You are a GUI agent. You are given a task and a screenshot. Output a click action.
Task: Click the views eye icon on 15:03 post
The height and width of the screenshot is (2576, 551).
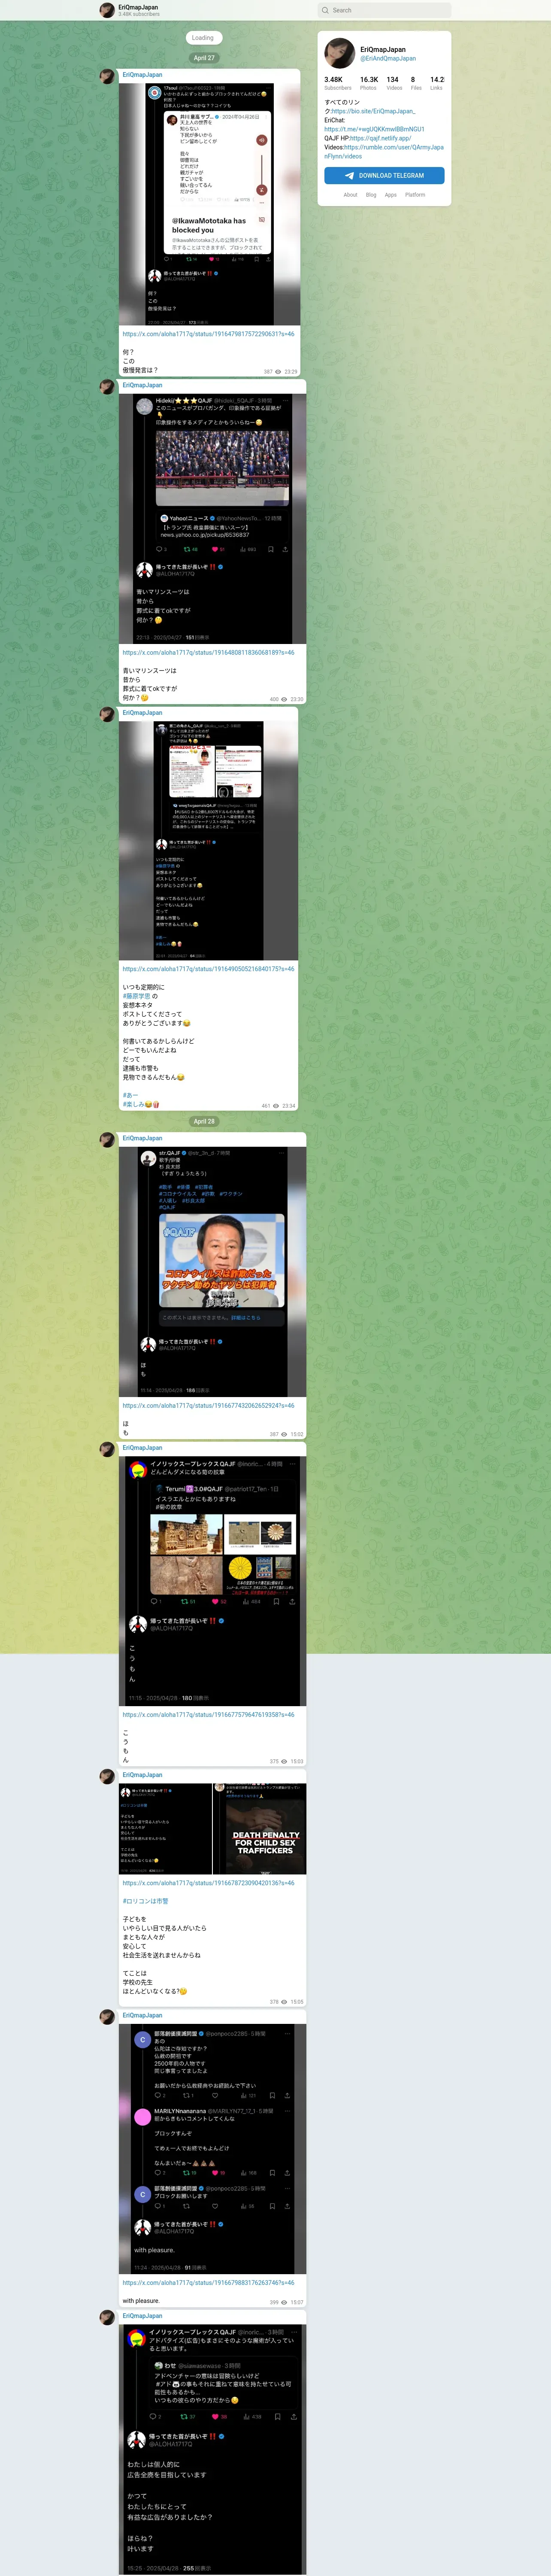click(284, 1761)
